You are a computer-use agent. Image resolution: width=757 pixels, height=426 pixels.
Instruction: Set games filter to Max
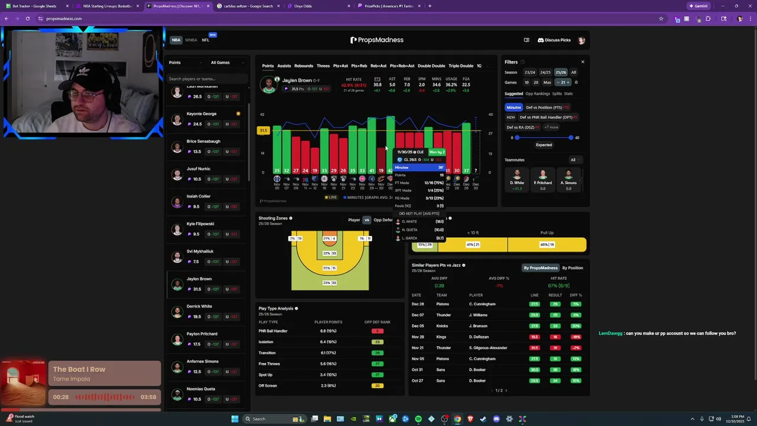(547, 82)
